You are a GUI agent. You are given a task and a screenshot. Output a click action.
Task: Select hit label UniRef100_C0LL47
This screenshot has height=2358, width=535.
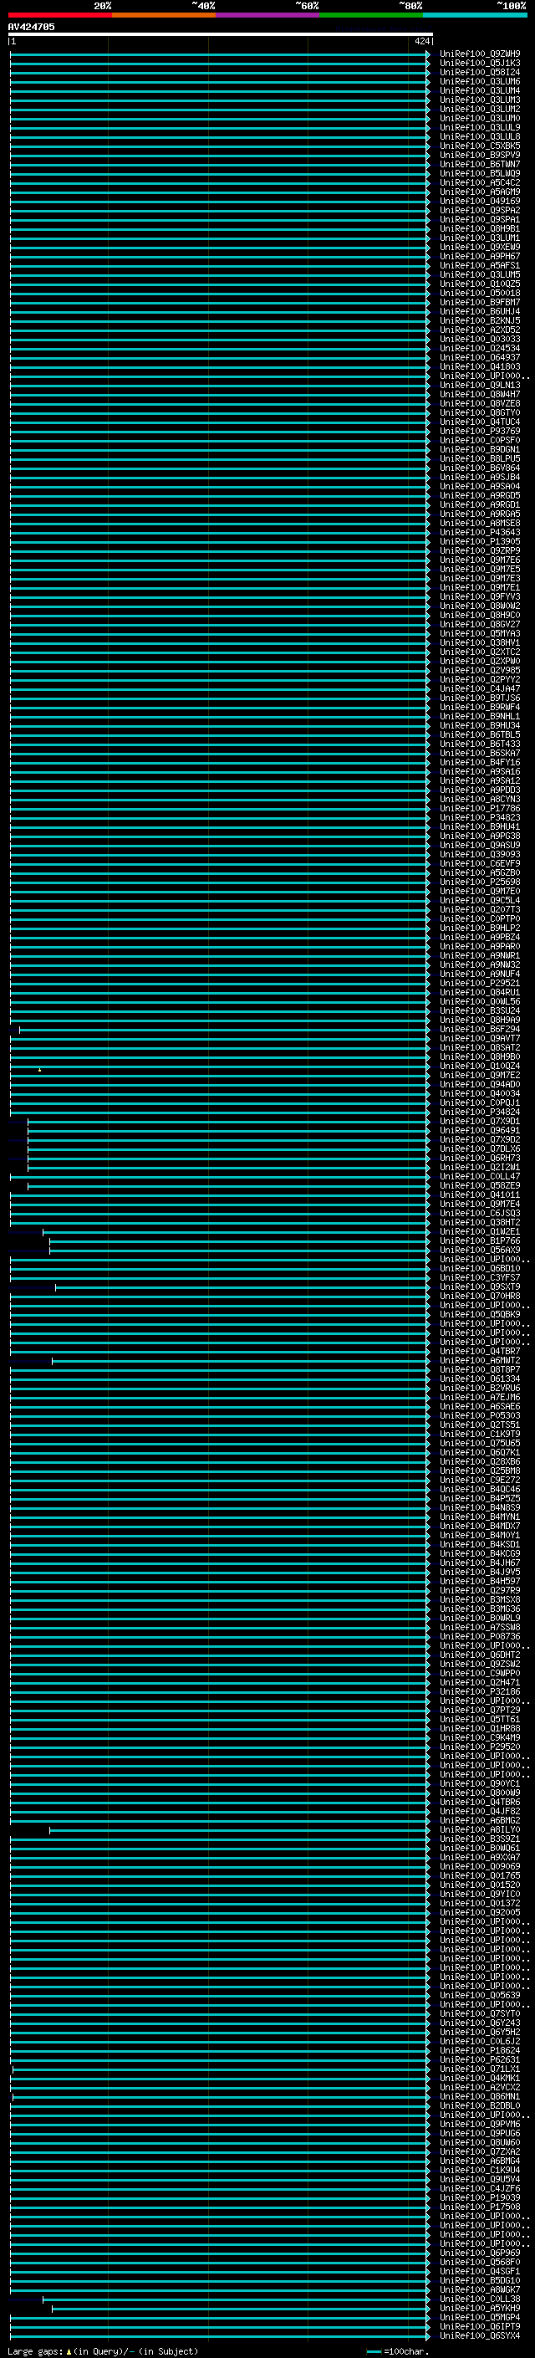pyautogui.click(x=479, y=1176)
